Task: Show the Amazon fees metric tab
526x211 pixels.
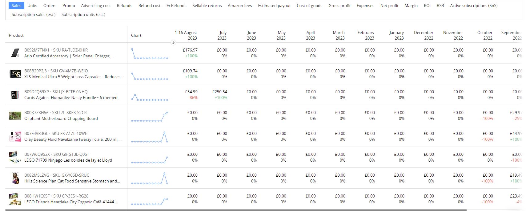Action: pyautogui.click(x=240, y=6)
